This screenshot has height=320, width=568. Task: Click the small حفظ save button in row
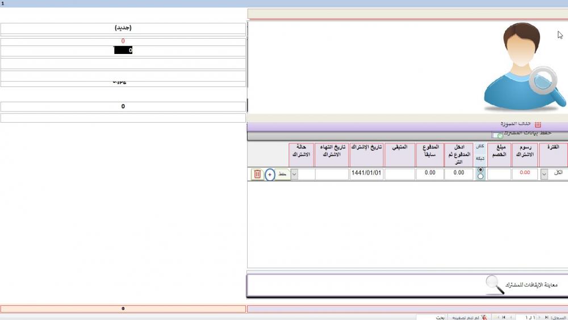[x=282, y=174]
